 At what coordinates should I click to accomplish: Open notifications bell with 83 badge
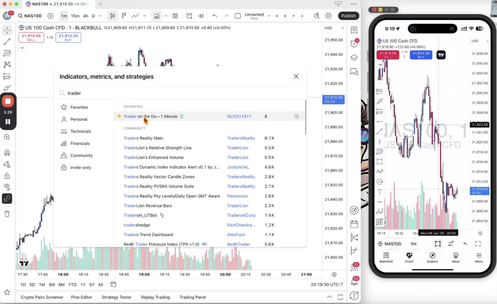point(354,281)
